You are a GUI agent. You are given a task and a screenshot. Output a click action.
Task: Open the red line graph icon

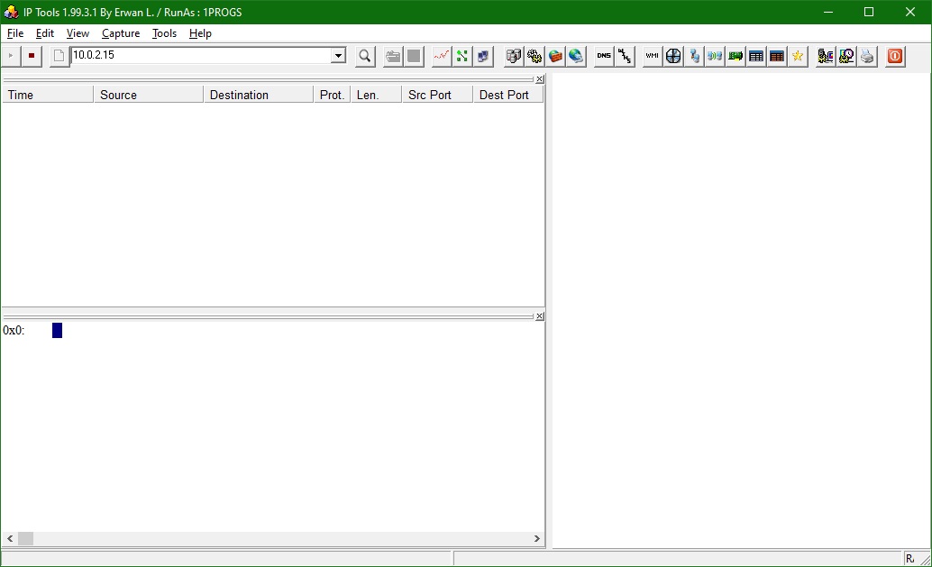coord(442,56)
